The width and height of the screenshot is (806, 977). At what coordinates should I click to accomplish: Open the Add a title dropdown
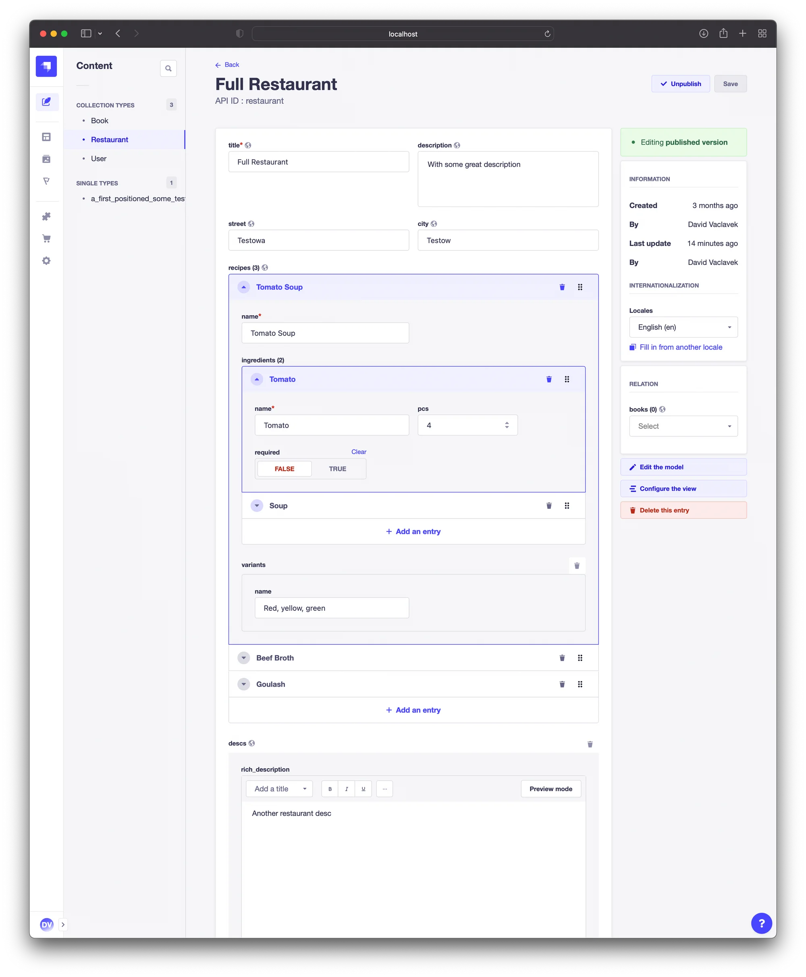pyautogui.click(x=279, y=789)
